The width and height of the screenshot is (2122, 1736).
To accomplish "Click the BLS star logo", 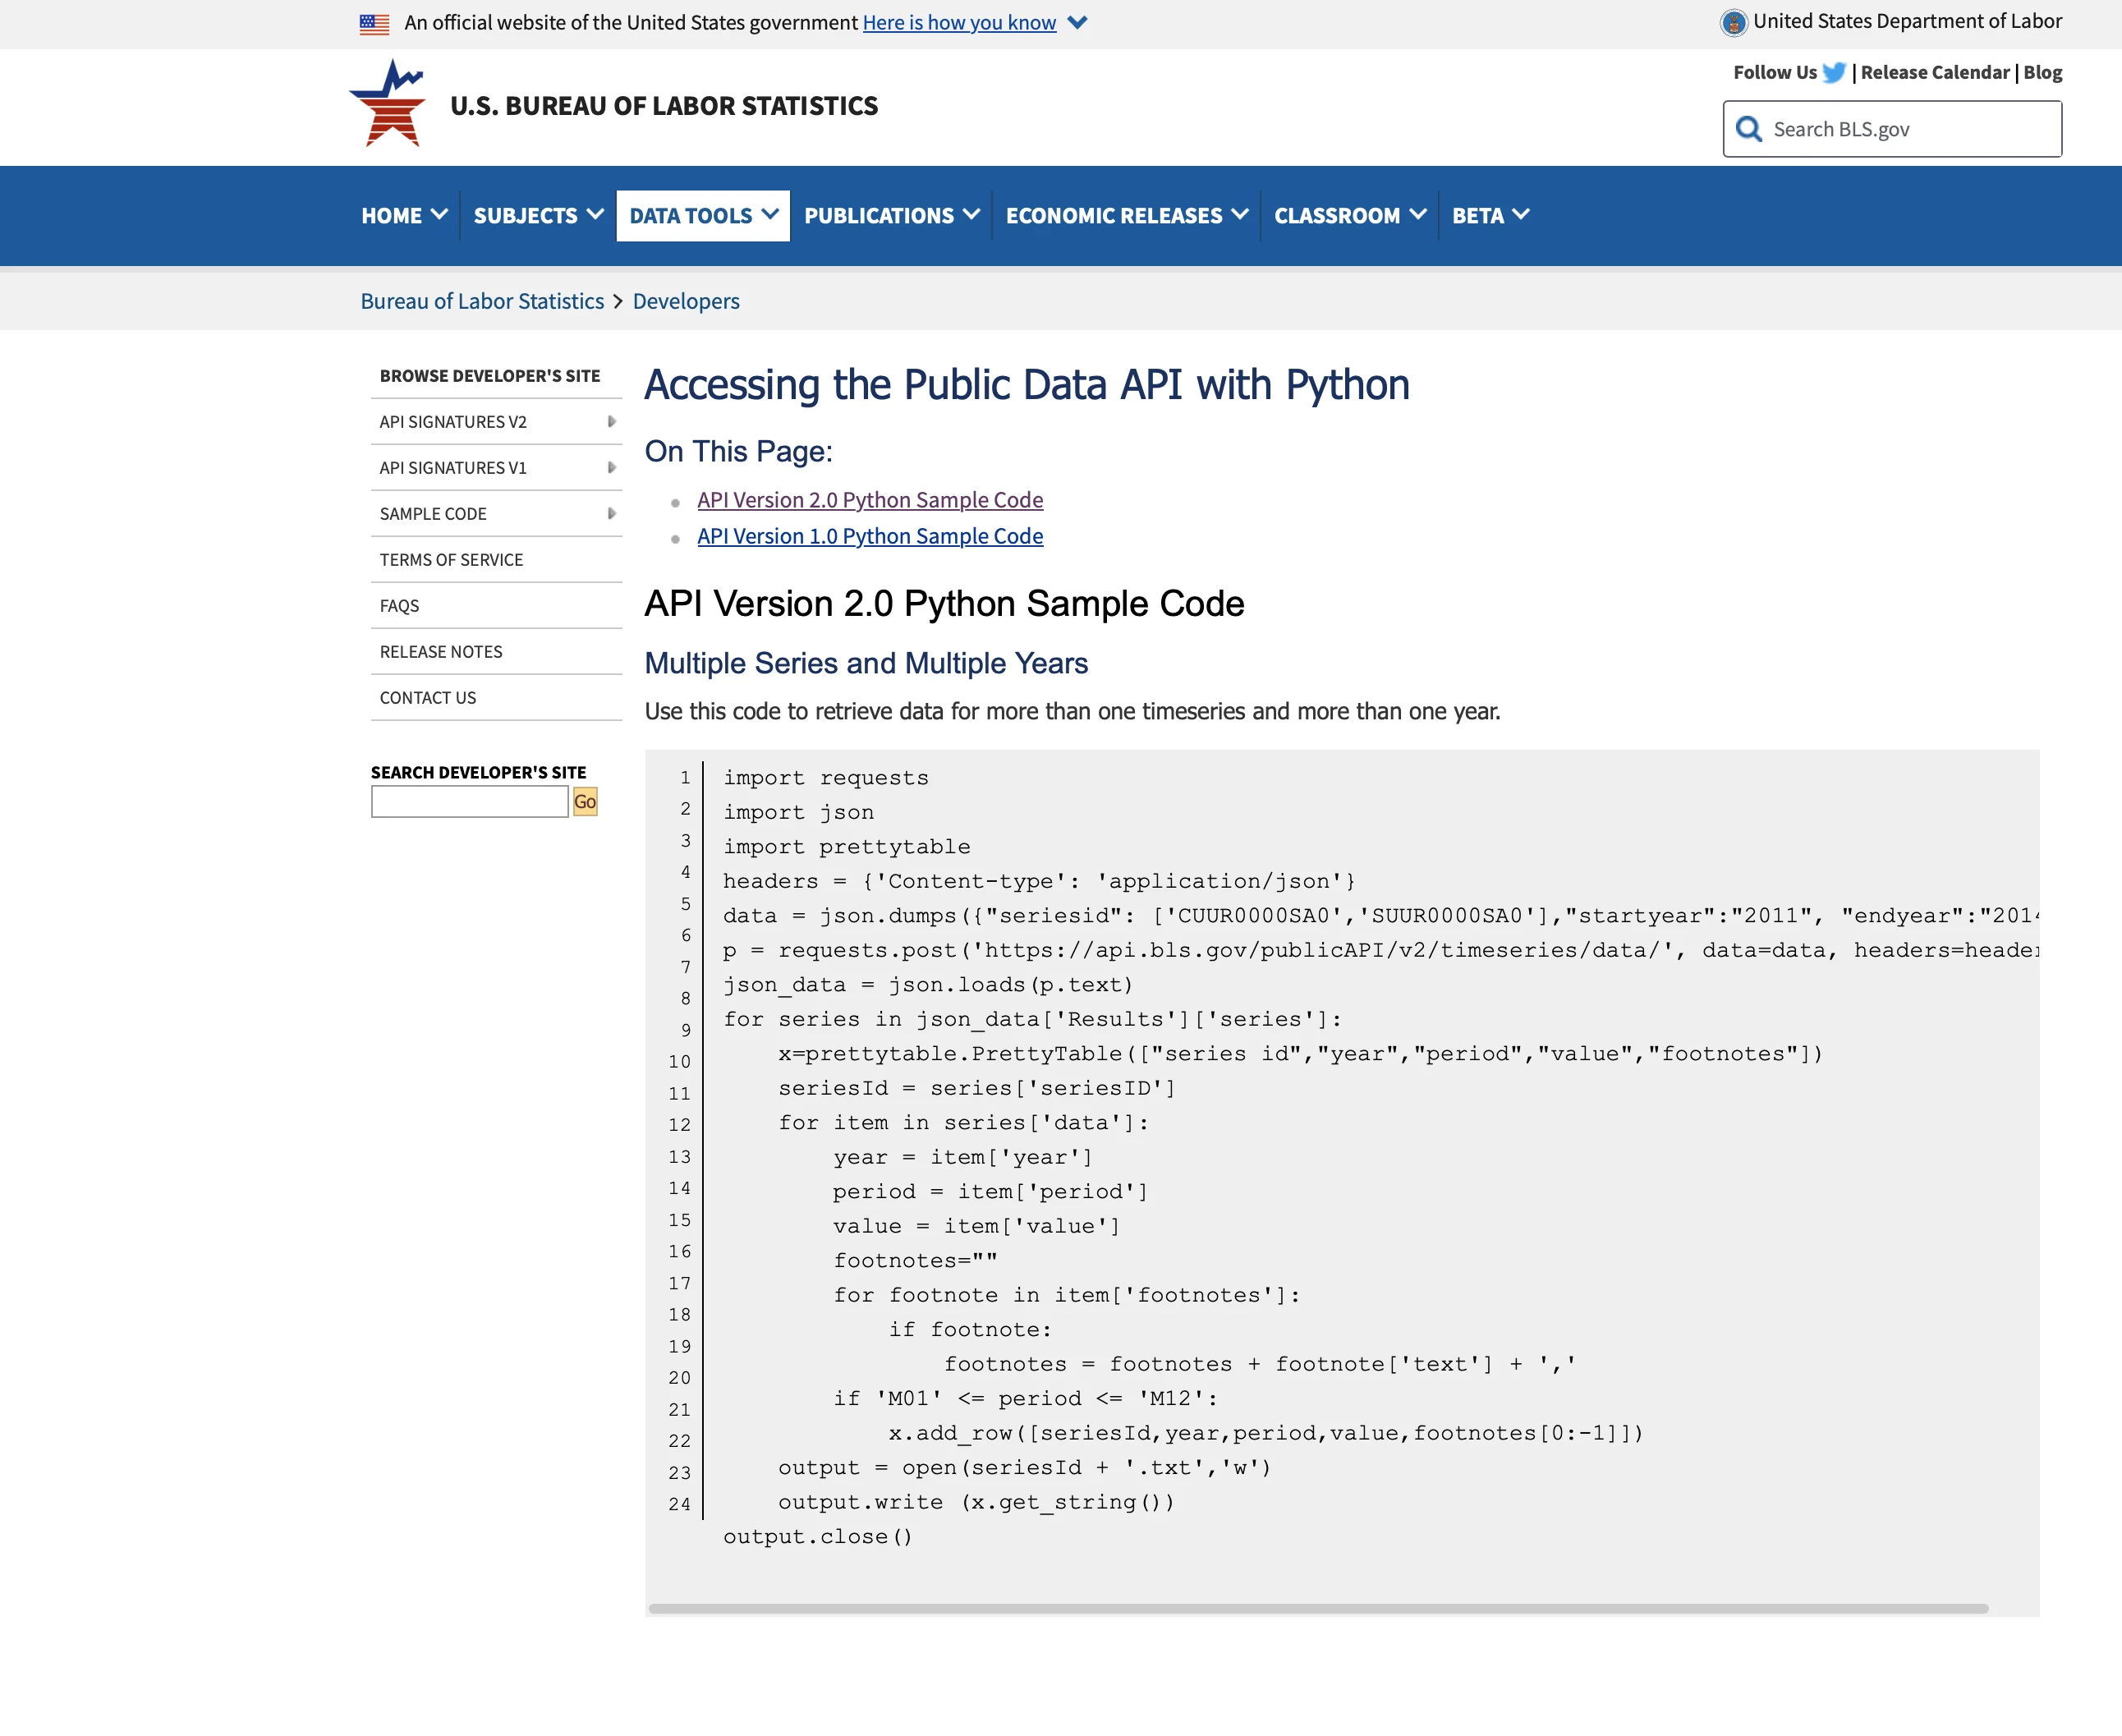I will [389, 104].
